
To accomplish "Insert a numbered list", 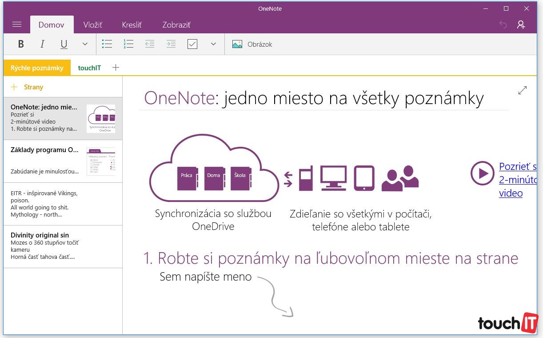I will click(128, 44).
